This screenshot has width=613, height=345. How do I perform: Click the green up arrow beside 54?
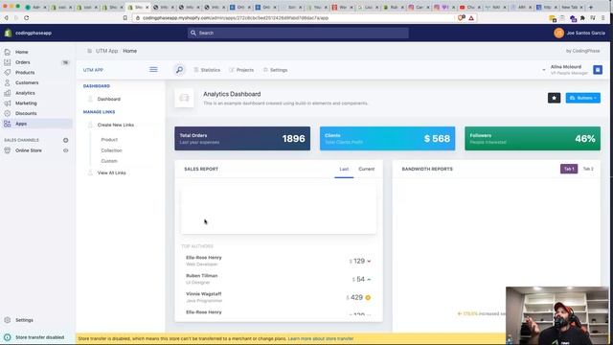[x=369, y=279]
